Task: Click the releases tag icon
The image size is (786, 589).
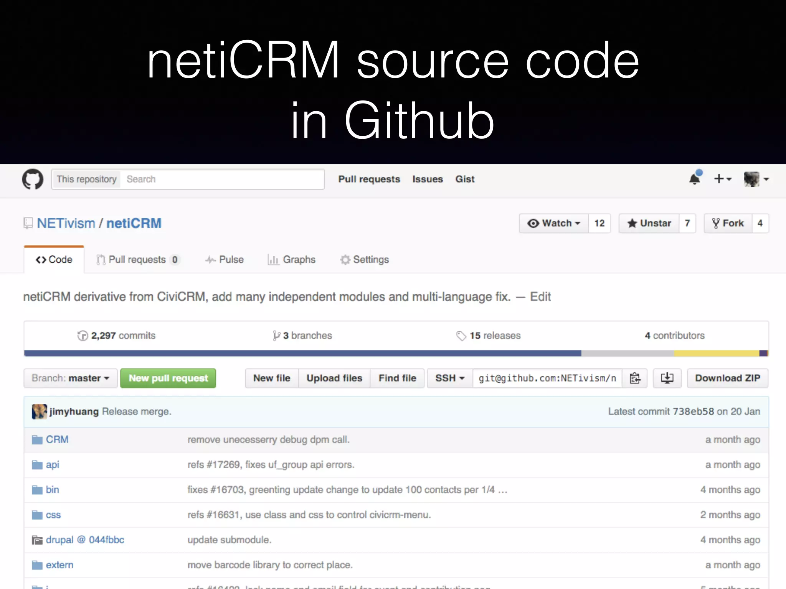Action: [461, 336]
